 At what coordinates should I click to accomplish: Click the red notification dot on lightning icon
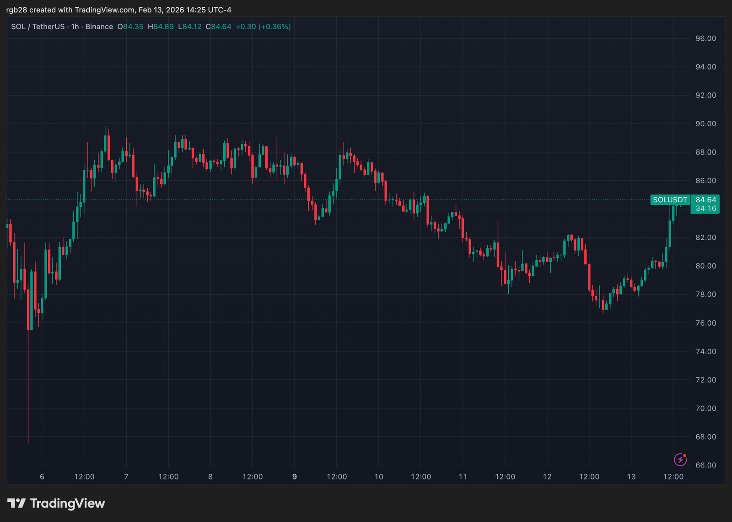click(x=685, y=456)
